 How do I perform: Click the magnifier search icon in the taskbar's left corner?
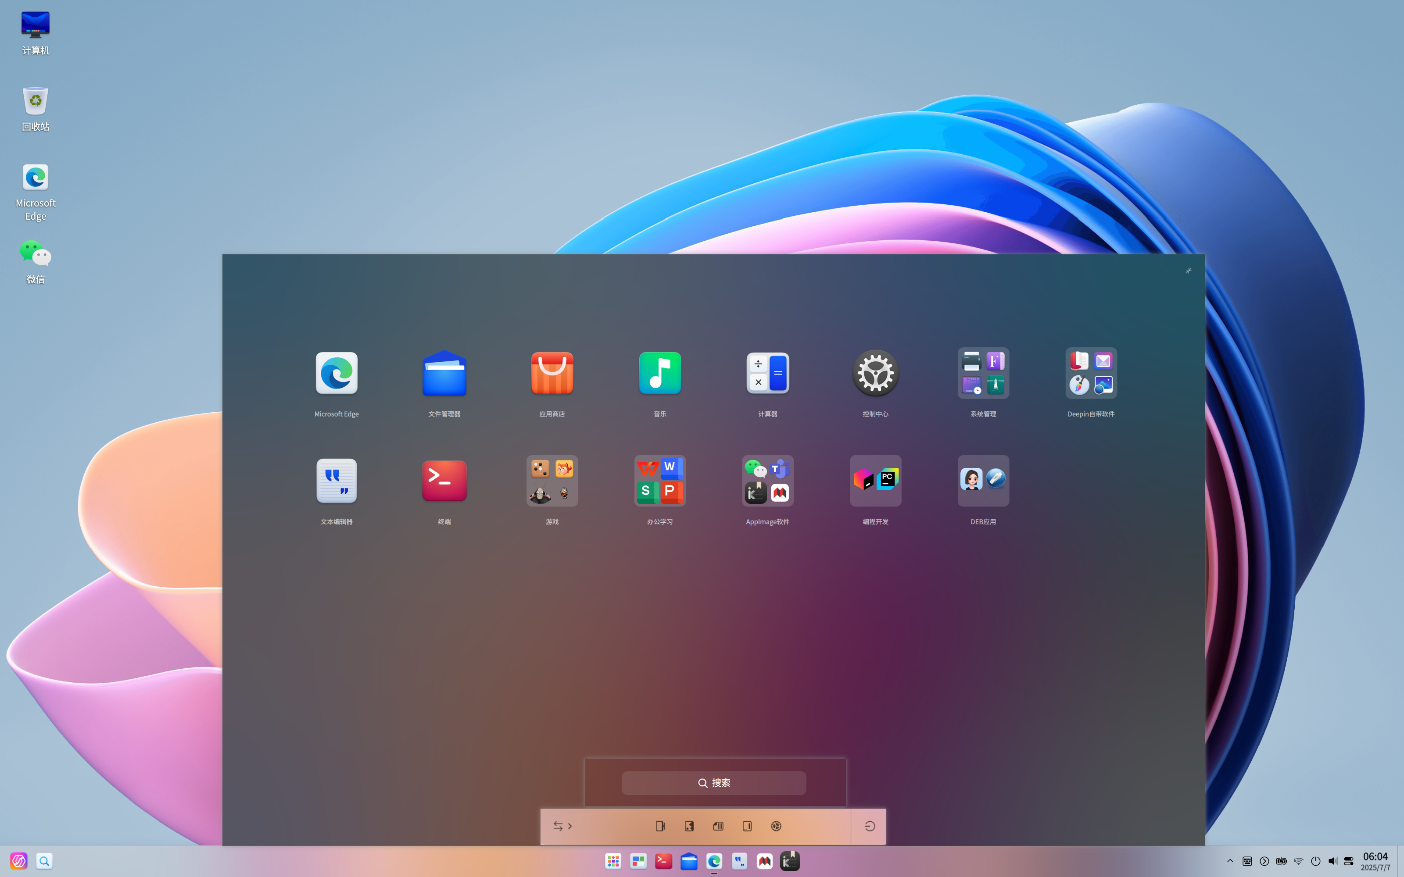pos(44,861)
